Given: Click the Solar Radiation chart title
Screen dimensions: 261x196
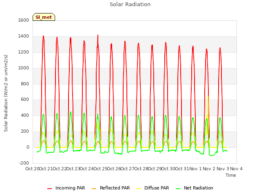Looking at the screenshot, I should [x=130, y=4].
